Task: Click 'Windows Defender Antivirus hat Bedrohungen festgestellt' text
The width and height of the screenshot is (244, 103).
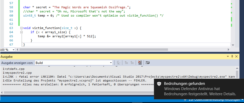Action: pos(200,91)
